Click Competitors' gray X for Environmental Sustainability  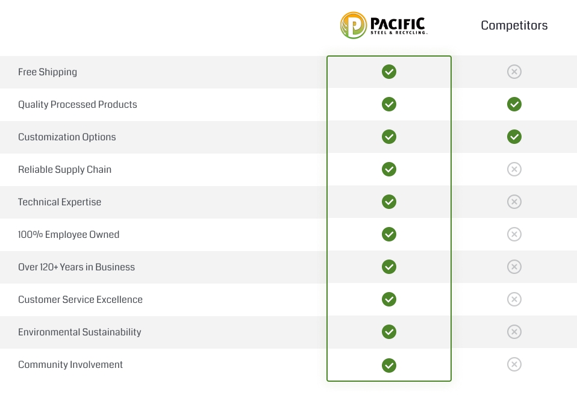514,332
